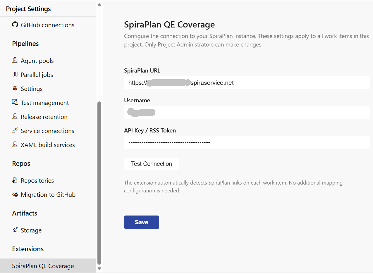Viewport: 373px width, 274px height.
Task: Click the Settings gear icon under Pipelines
Action: click(15, 88)
